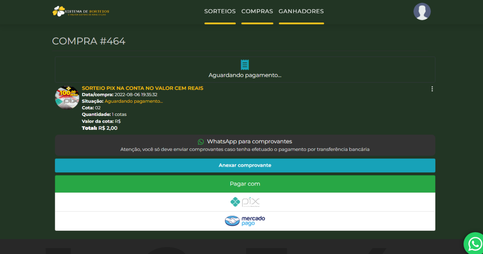Click the raffle's 100 reais thumbnail image
The width and height of the screenshot is (483, 254).
pyautogui.click(x=67, y=97)
